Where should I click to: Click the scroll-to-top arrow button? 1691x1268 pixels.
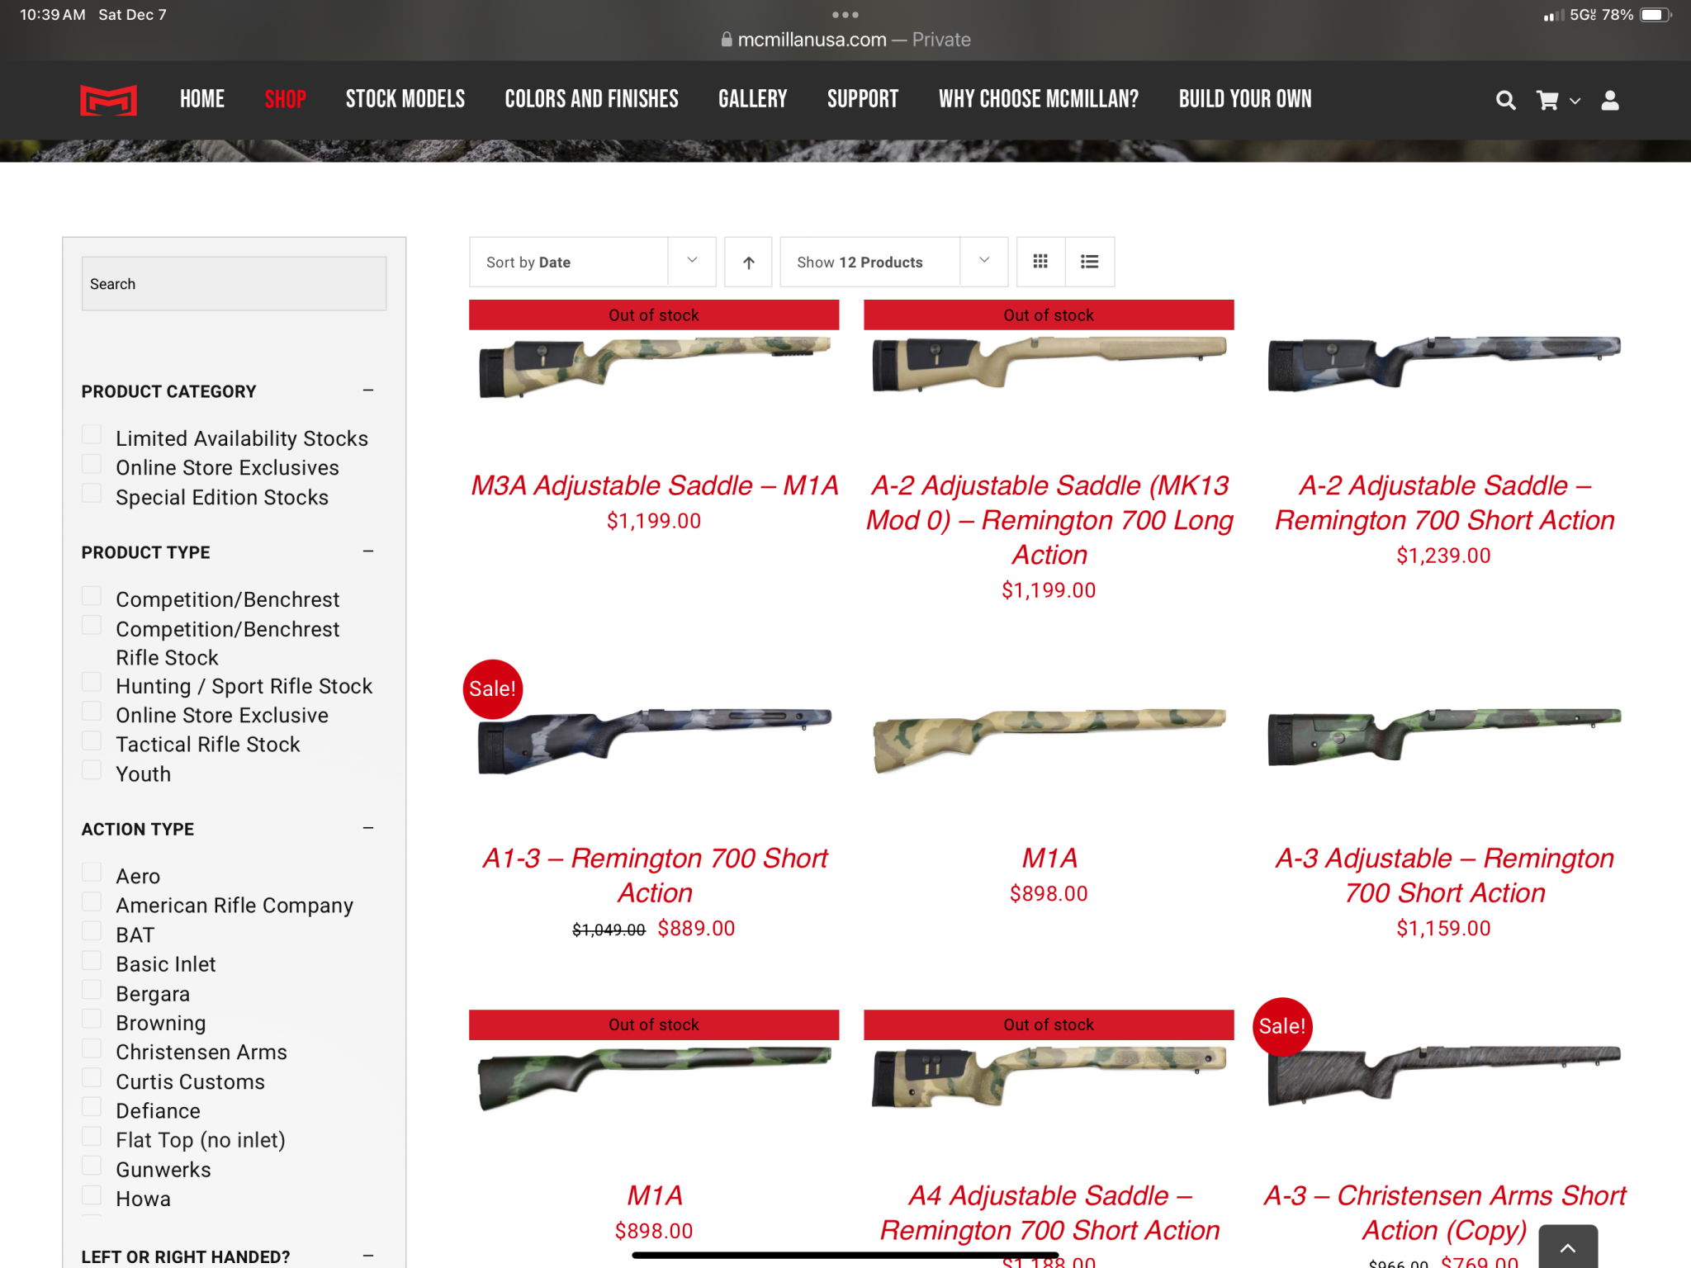click(x=1568, y=1247)
